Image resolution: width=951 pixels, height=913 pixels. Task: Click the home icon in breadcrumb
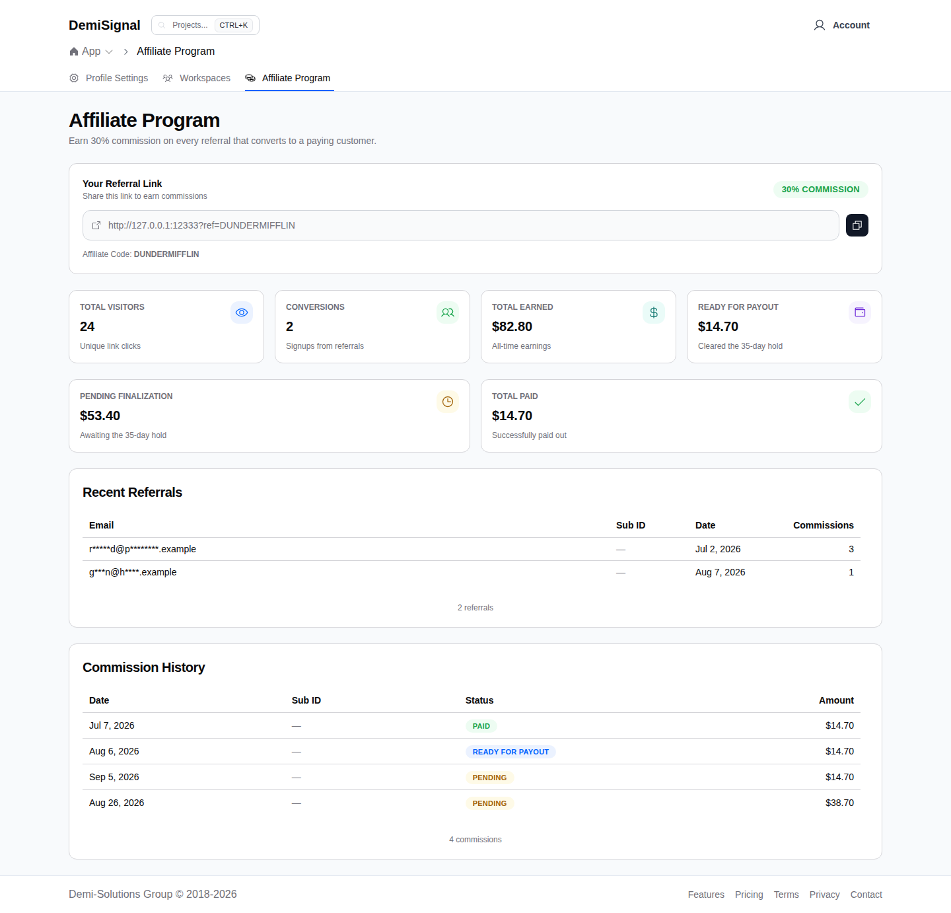coord(74,52)
